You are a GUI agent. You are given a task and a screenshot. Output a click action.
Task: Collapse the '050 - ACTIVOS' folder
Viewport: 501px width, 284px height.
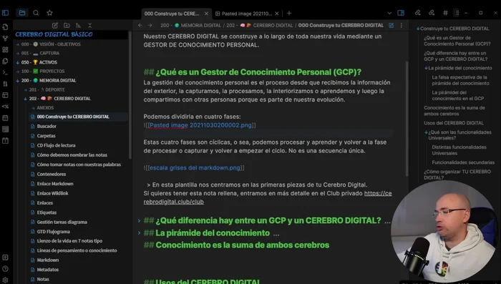18,62
